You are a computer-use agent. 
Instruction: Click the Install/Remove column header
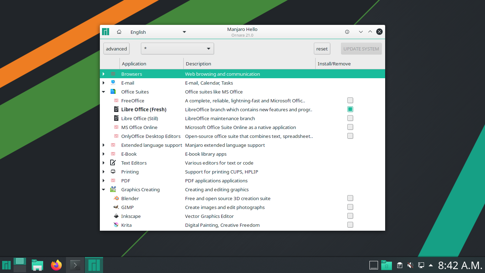tap(350, 64)
